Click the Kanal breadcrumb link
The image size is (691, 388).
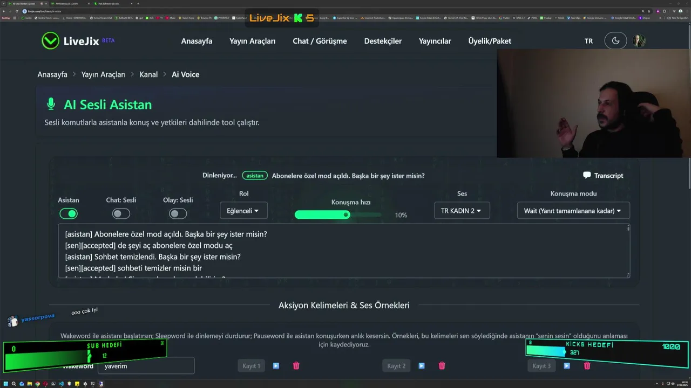pyautogui.click(x=148, y=74)
